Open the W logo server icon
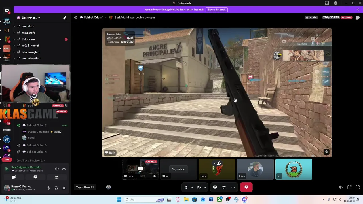The width and height of the screenshot is (363, 204). coord(7,139)
